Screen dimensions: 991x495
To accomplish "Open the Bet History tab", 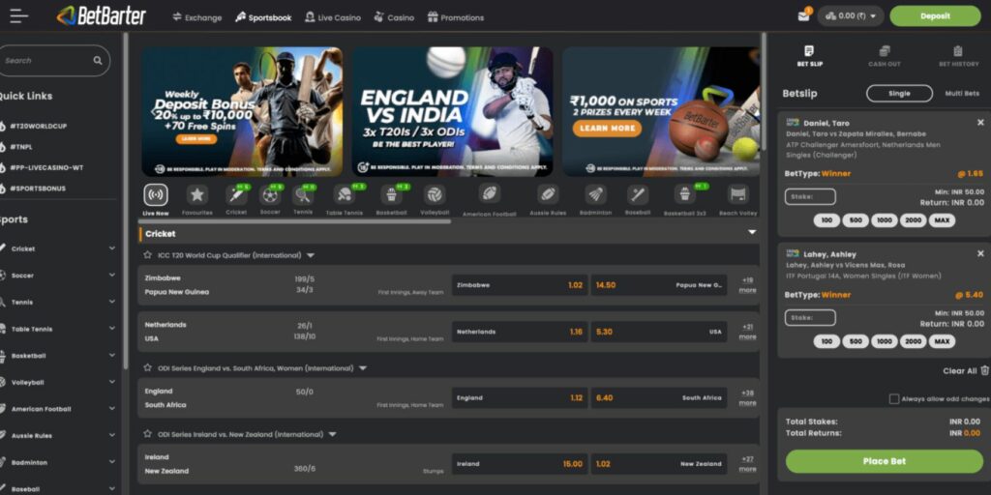I will point(957,56).
